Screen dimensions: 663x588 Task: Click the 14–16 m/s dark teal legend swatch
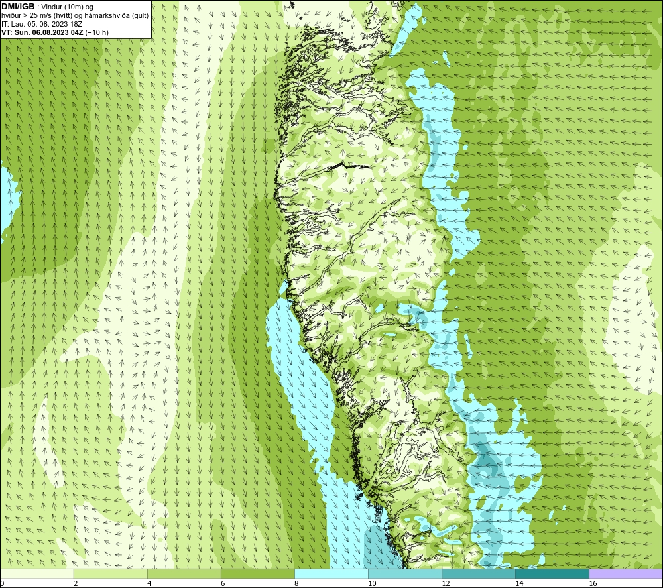tap(552, 573)
